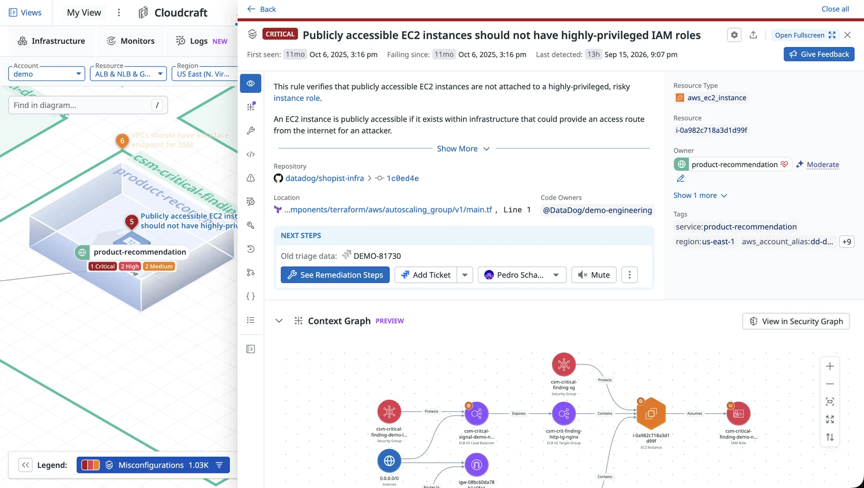
Task: Open the warning triangle icon in side rail
Action: [x=251, y=178]
